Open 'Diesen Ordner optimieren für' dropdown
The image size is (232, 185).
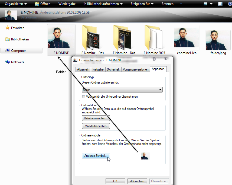[x=122, y=90]
